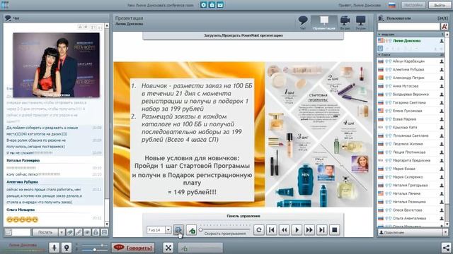Click person icon on Маргарита Бредихина row
This screenshot has width=453, height=254.
(x=442, y=160)
